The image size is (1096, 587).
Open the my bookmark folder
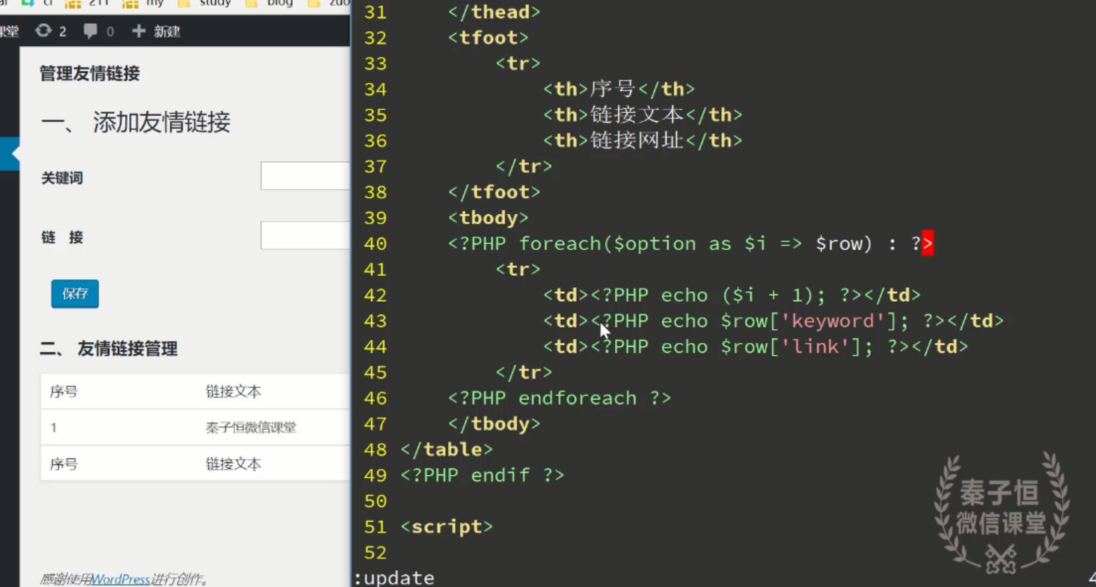click(144, 3)
